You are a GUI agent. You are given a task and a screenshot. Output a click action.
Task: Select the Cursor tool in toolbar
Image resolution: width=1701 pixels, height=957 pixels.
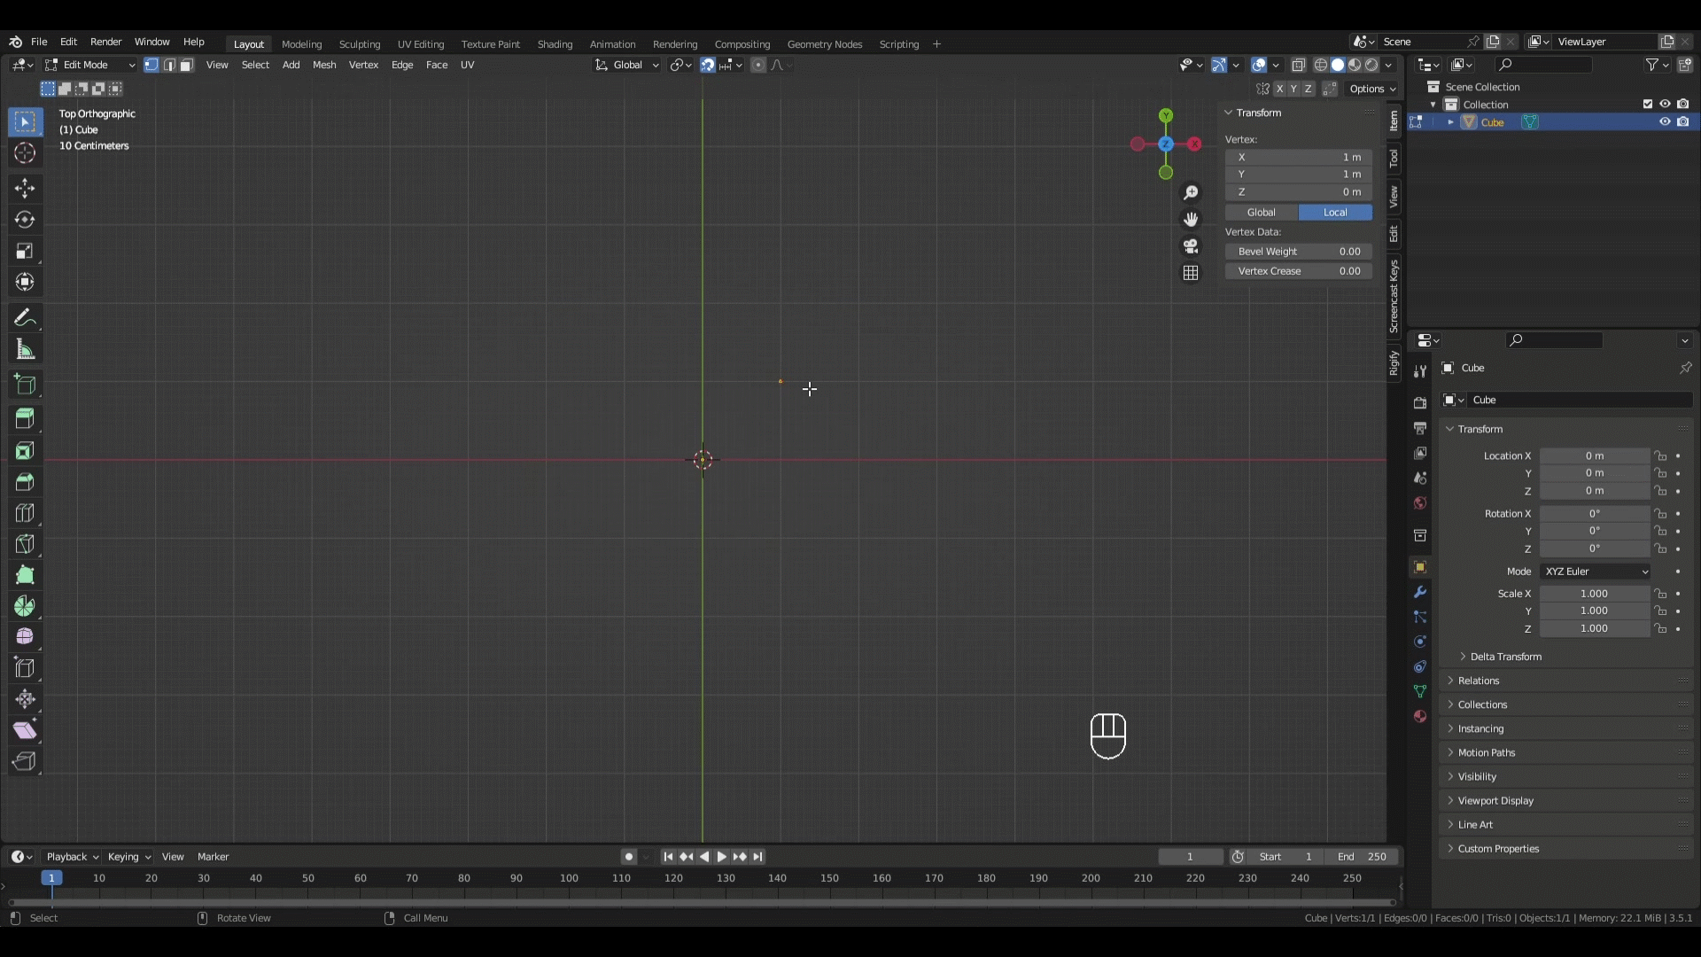(25, 152)
